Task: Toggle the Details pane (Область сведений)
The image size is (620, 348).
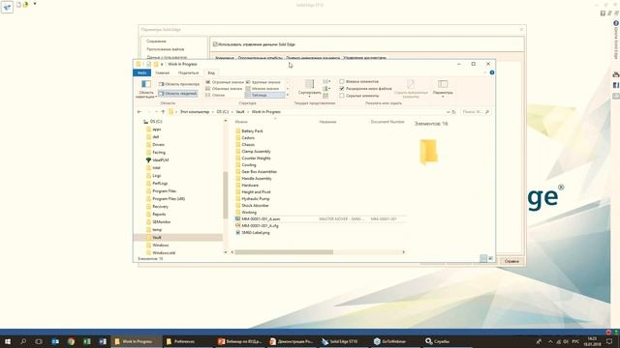Action: (x=177, y=94)
